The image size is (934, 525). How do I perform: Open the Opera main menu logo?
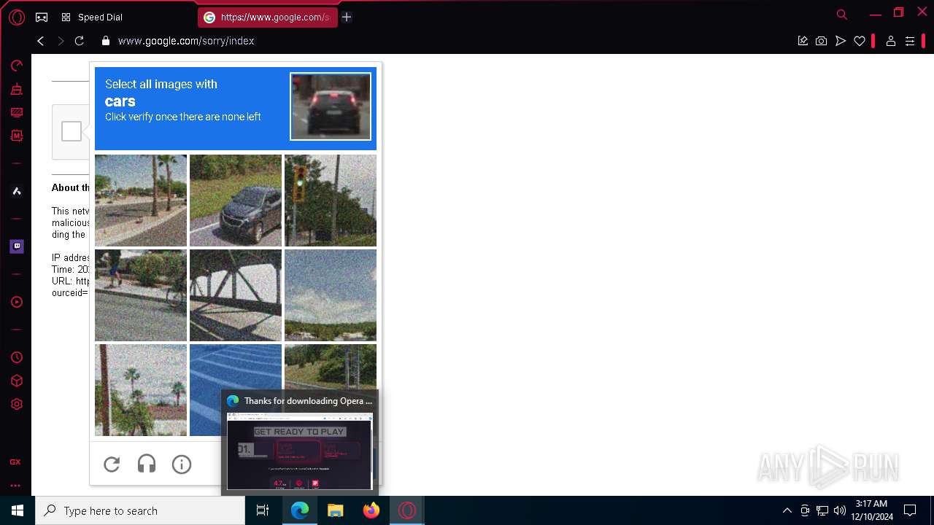click(x=16, y=17)
